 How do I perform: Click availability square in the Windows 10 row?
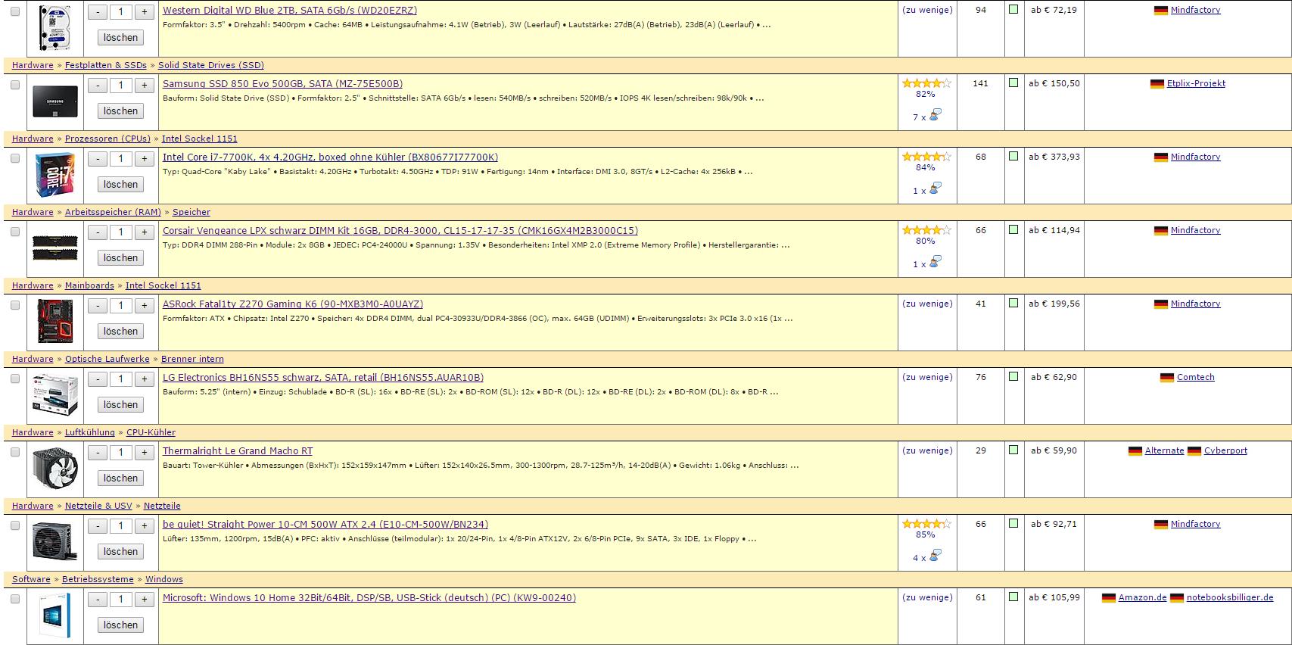tap(1013, 597)
